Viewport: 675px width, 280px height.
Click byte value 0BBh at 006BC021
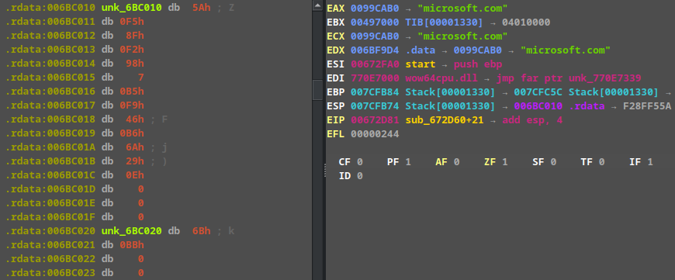(132, 245)
